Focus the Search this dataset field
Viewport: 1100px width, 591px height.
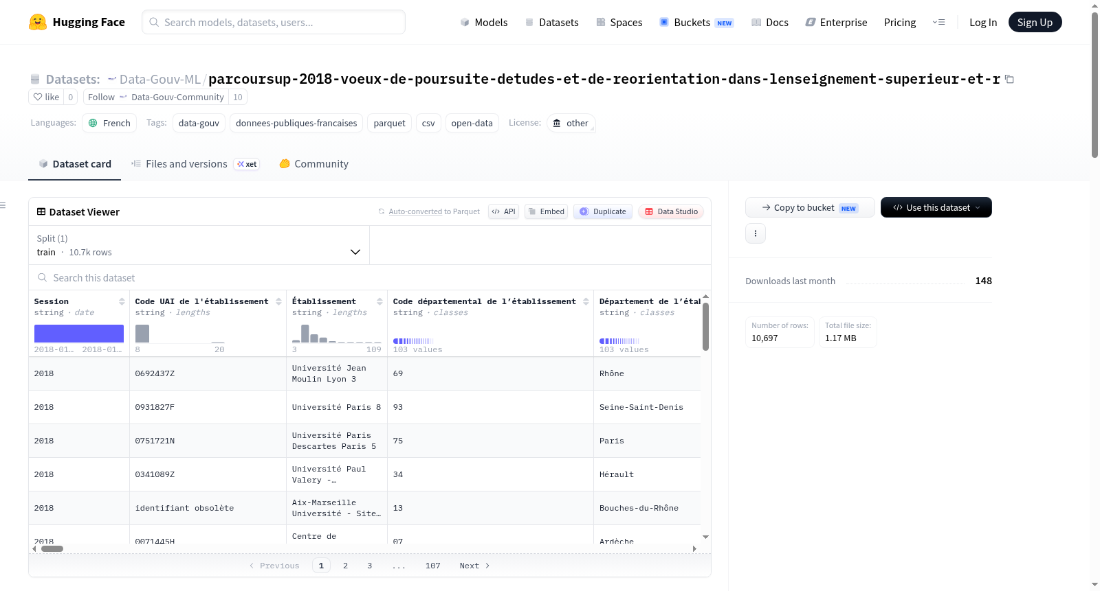(370, 277)
